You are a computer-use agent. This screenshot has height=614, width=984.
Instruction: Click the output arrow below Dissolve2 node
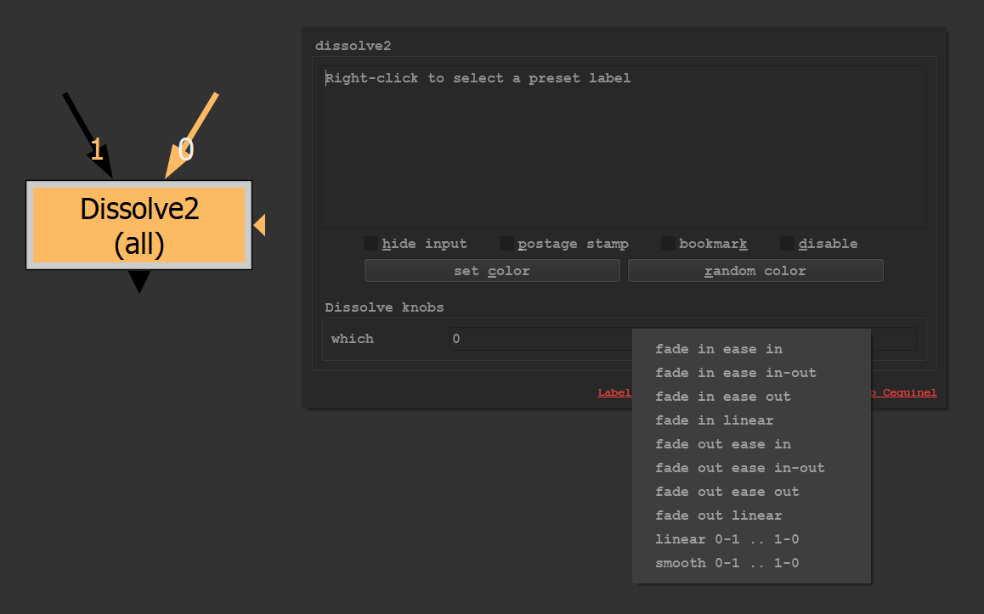pyautogui.click(x=139, y=282)
